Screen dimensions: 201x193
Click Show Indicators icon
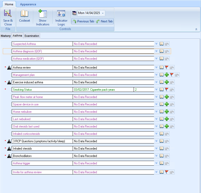pos(42,13)
